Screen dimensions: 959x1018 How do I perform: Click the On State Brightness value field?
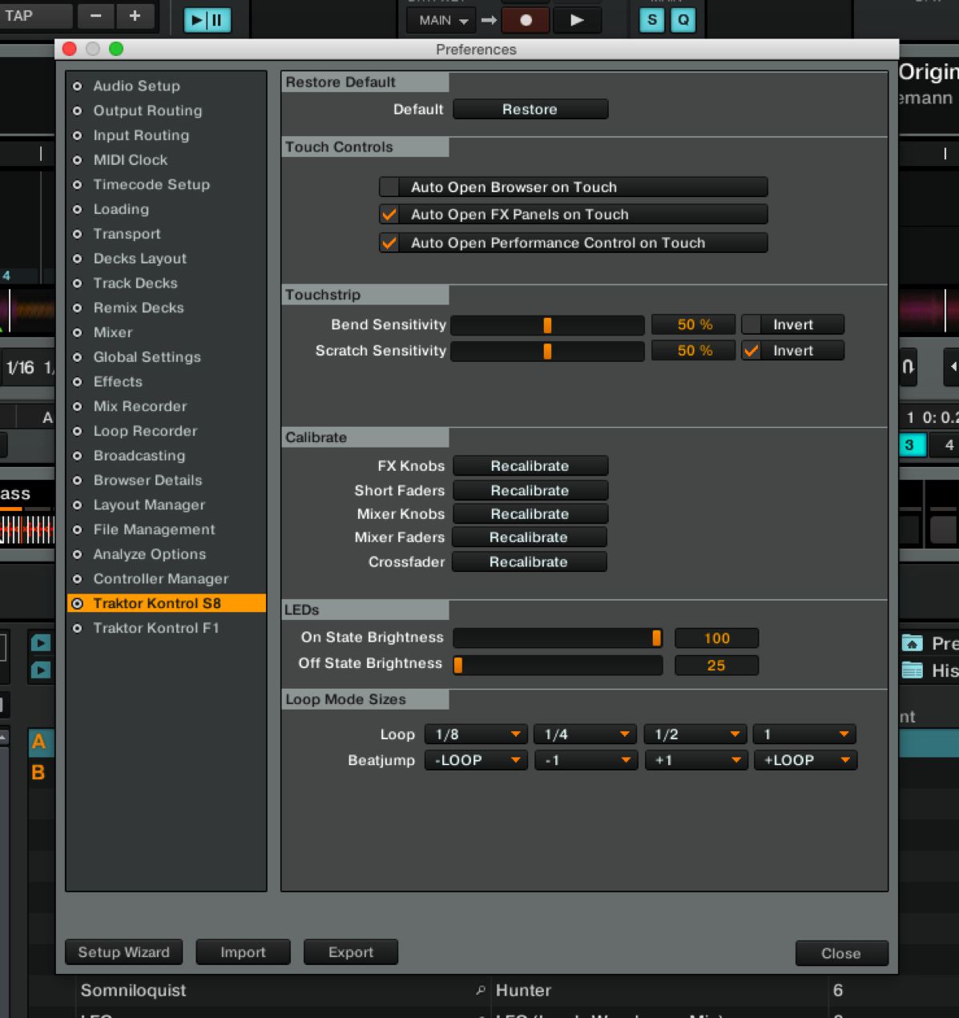[x=716, y=638]
